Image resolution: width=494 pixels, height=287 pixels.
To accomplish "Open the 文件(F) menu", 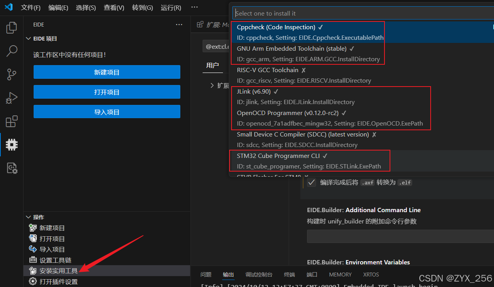I will coord(31,8).
